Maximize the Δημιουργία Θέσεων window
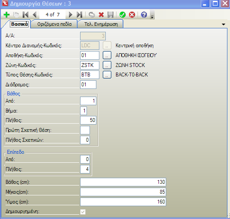The height and width of the screenshot is (219, 230). [215, 3]
